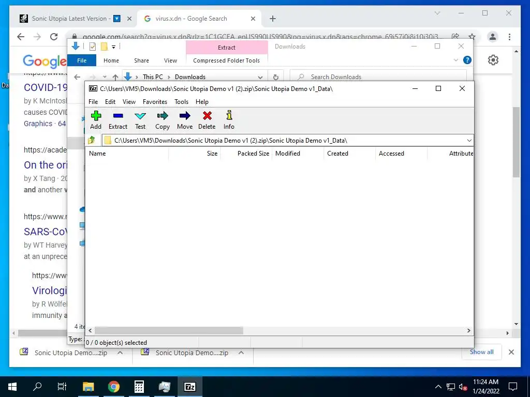This screenshot has height=397, width=530.
Task: Click the 7-Zip horizontal scrollbar thumb
Action: (x=169, y=330)
